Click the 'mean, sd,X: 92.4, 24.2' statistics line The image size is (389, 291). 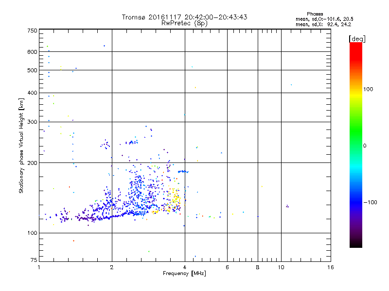pyautogui.click(x=323, y=25)
